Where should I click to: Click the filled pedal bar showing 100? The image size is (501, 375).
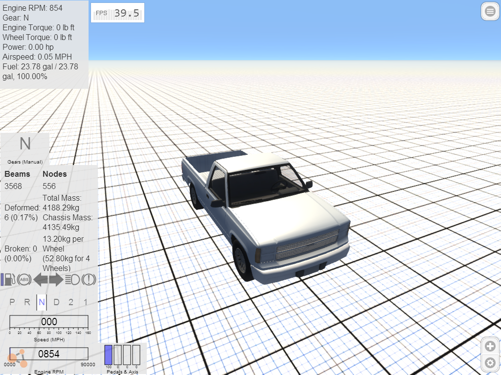click(109, 354)
